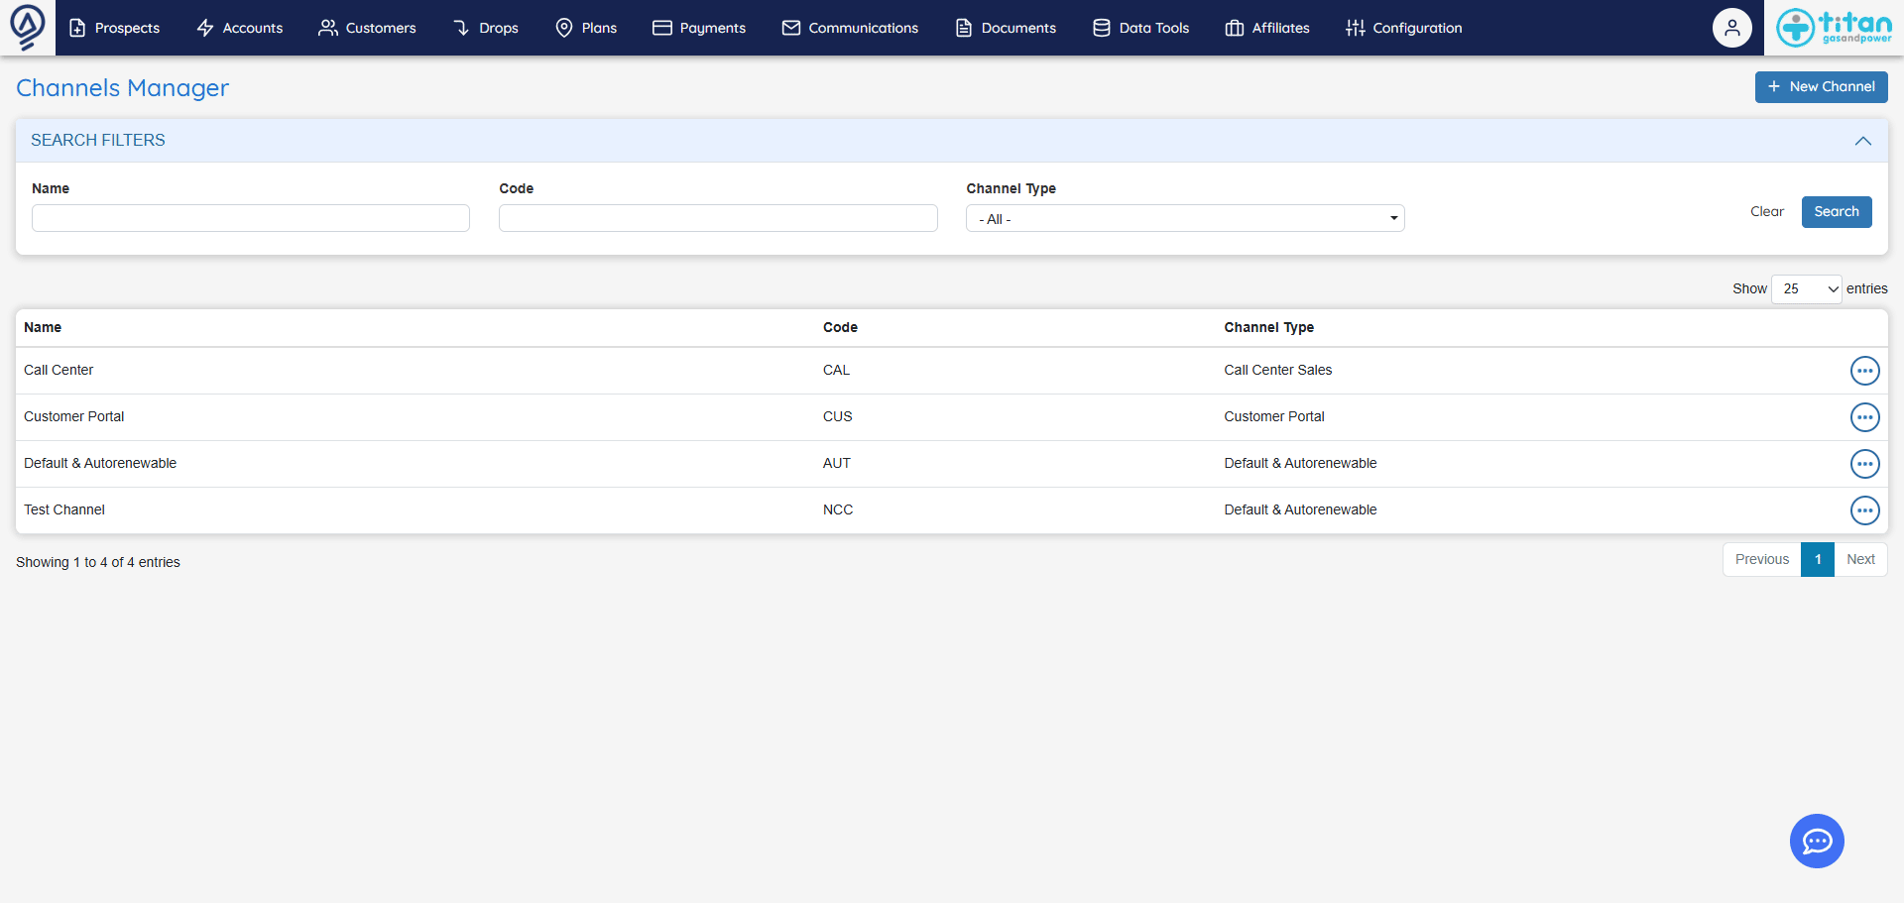Click the Configuration sliders icon

pyautogui.click(x=1356, y=28)
